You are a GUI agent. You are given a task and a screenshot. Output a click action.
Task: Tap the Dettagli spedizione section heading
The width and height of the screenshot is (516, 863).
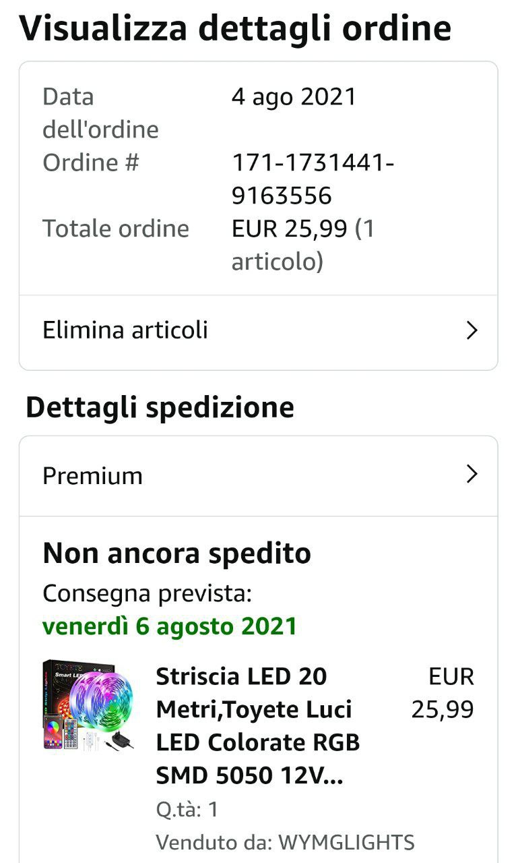[x=160, y=407]
